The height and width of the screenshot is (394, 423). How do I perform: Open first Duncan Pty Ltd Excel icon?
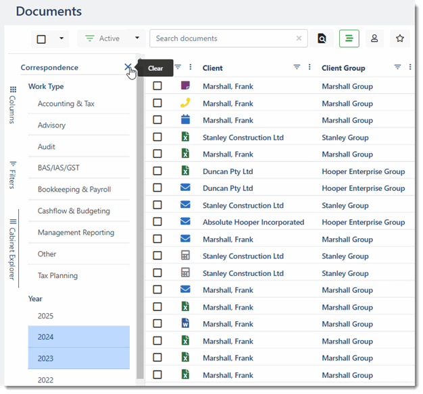(x=185, y=171)
